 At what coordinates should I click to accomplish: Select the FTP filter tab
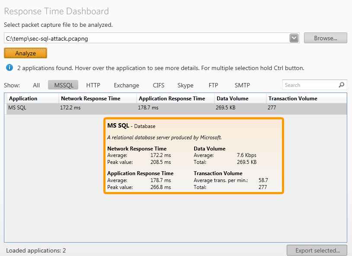pyautogui.click(x=213, y=85)
